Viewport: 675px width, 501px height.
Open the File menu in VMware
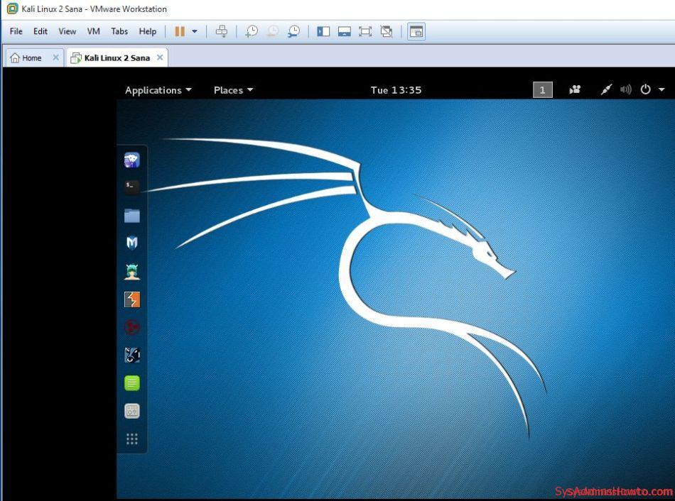click(x=16, y=31)
